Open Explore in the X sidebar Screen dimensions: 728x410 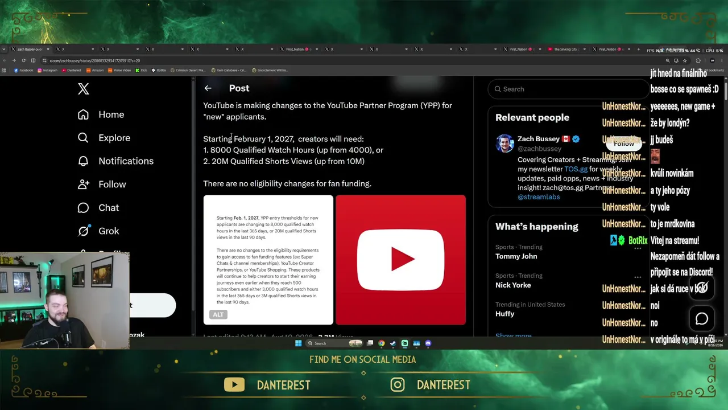pyautogui.click(x=104, y=138)
